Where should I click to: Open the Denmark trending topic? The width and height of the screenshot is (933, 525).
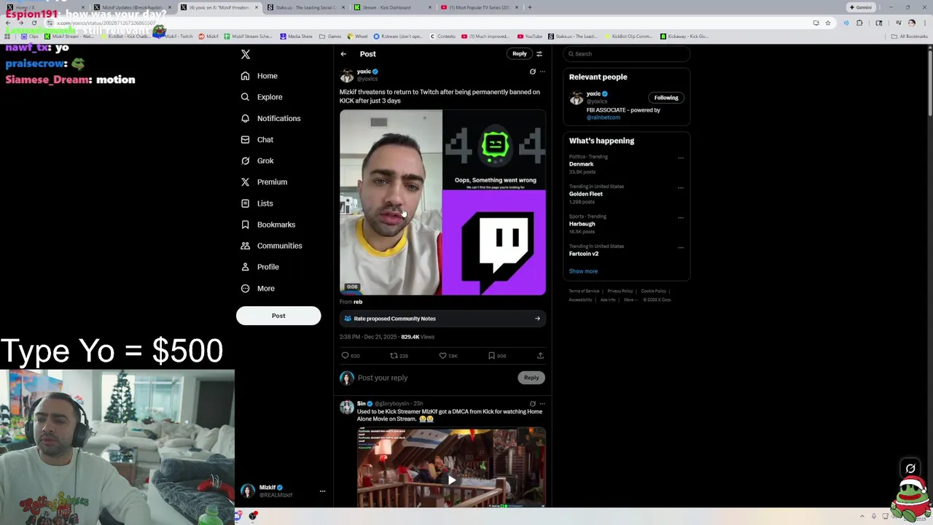[581, 164]
